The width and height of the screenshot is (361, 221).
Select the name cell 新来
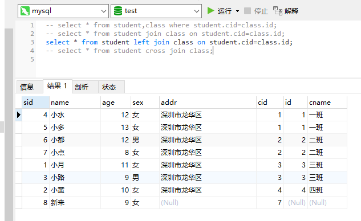[x=75, y=202]
